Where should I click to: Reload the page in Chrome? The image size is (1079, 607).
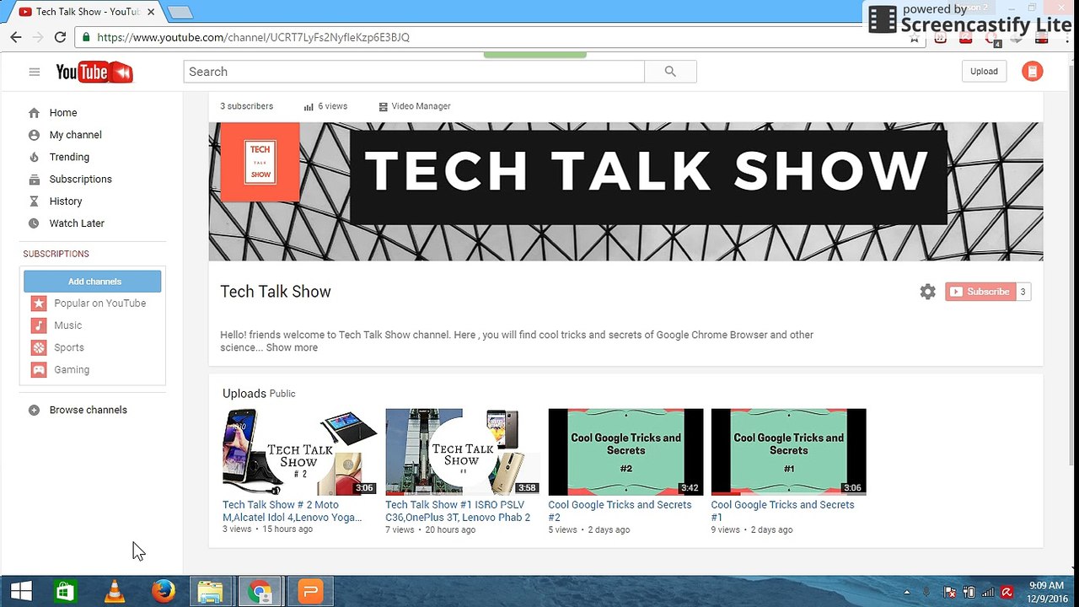click(x=60, y=37)
